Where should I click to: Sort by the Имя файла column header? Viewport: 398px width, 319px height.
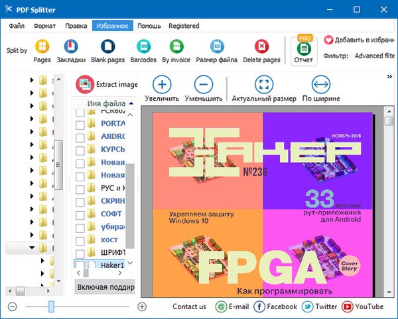[105, 104]
